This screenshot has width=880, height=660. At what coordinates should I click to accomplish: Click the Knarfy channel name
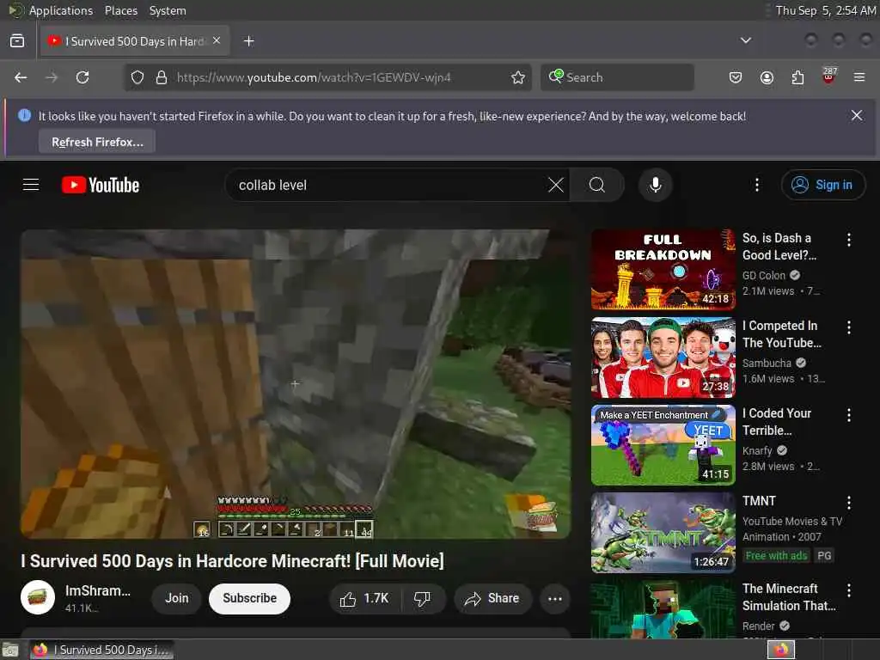click(x=757, y=450)
